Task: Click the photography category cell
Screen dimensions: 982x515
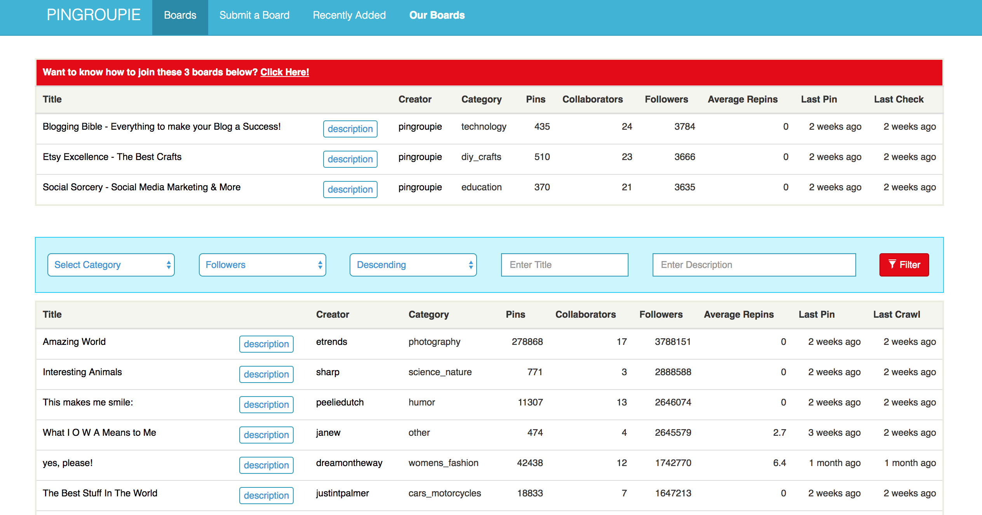Action: pos(434,342)
